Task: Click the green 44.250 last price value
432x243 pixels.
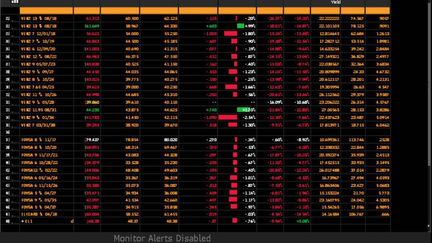Action: [x=92, y=110]
